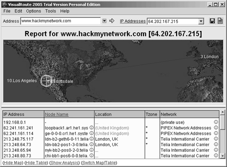Network info icon in 62.241.161.241 PIPEX row

click(216, 128)
